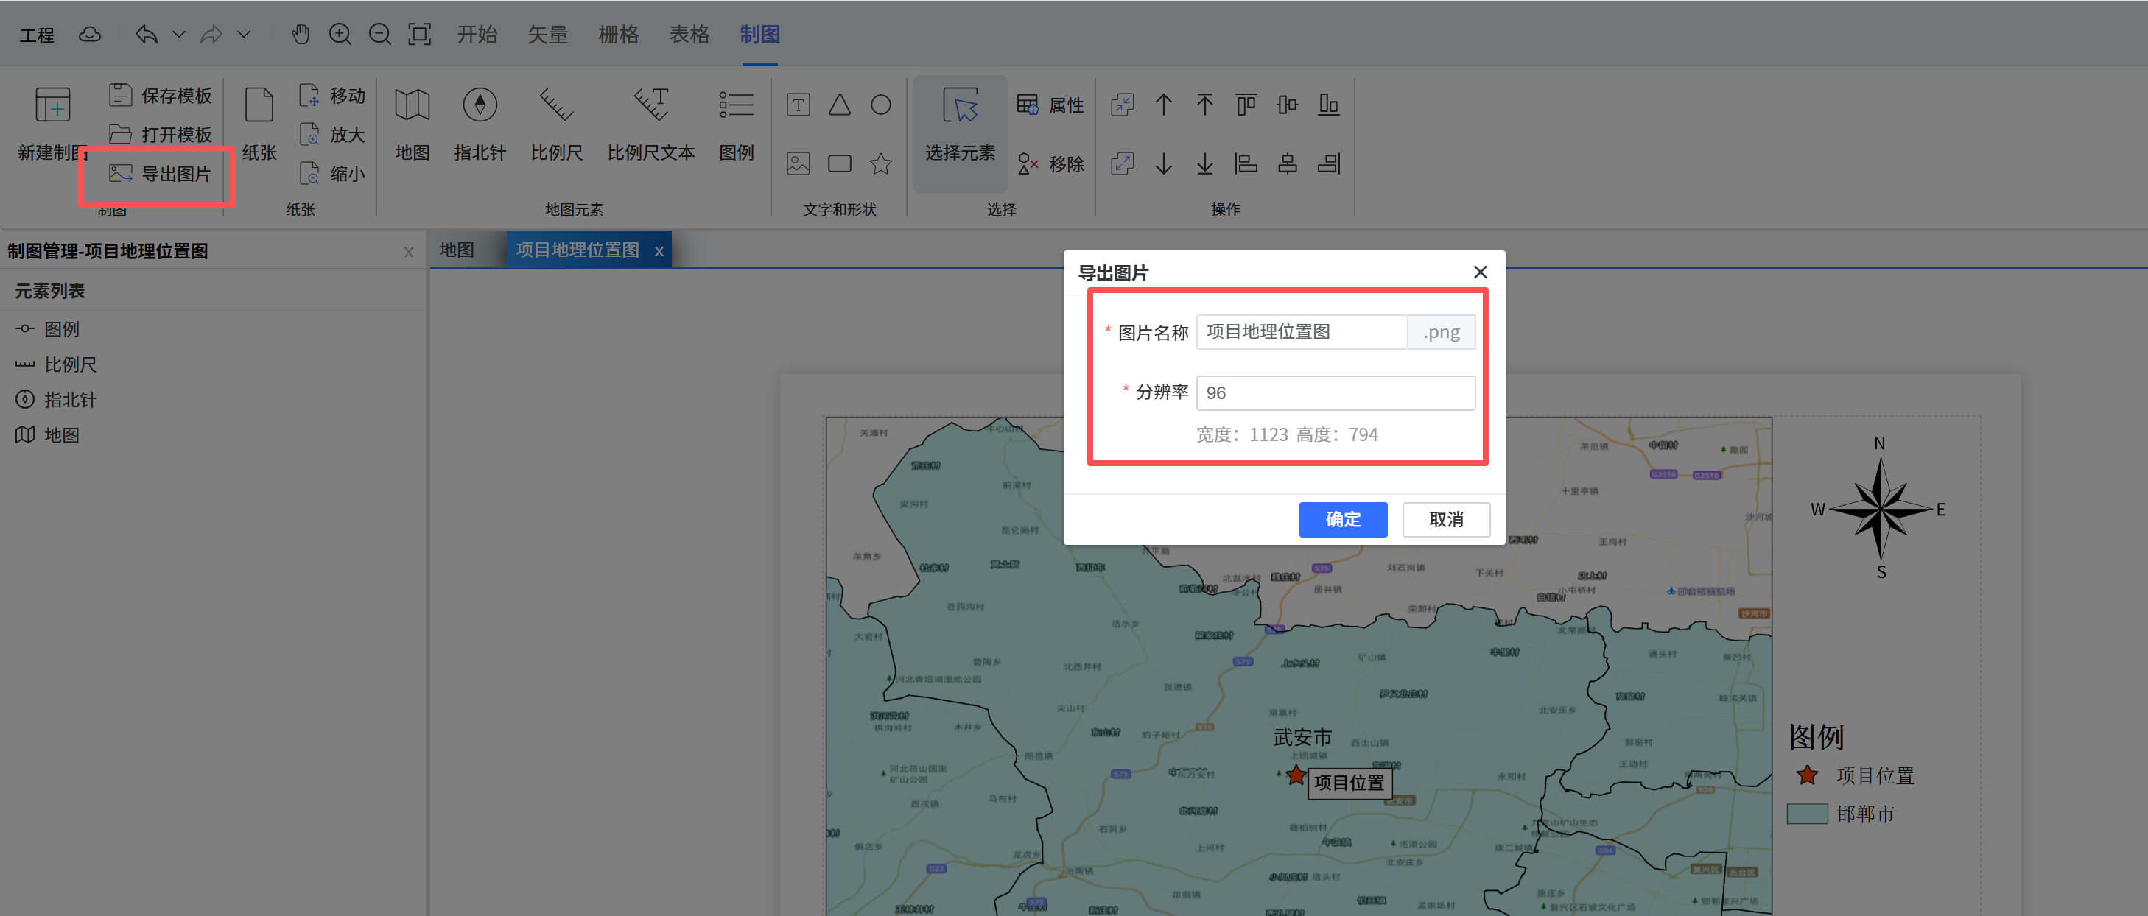Viewport: 2148px width, 916px height.
Task: Click the 图片名称 input field
Action: click(1301, 332)
